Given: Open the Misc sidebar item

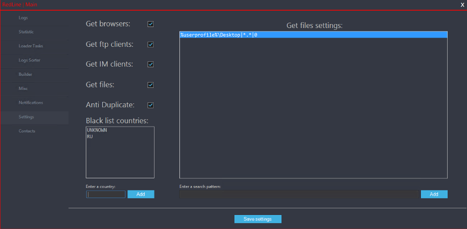Looking at the screenshot, I should coord(23,88).
